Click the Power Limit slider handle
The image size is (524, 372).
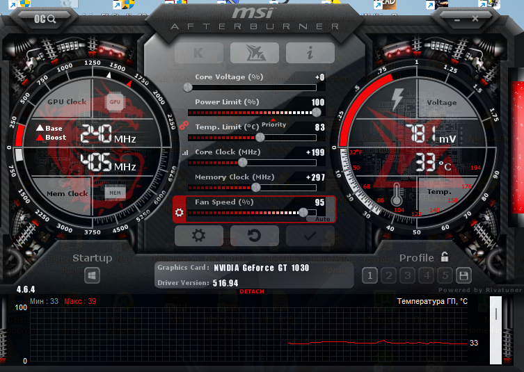coord(316,112)
